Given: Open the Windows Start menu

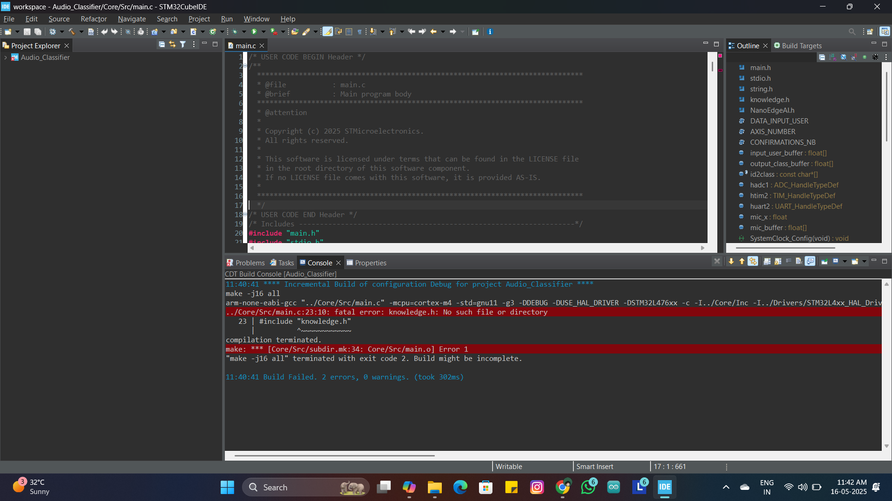Looking at the screenshot, I should pyautogui.click(x=227, y=487).
